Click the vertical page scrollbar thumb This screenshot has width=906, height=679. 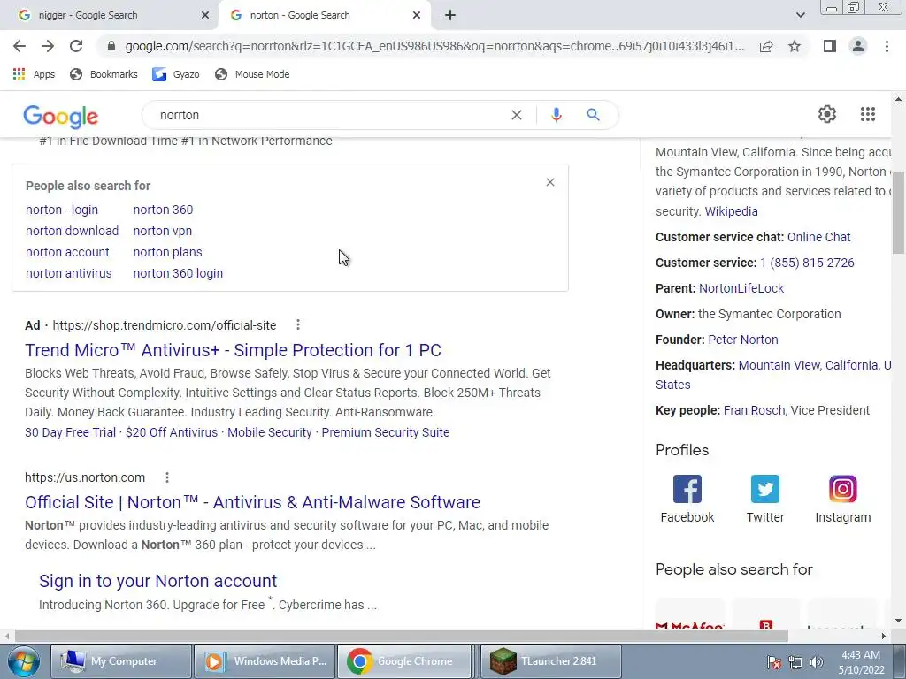[x=898, y=212]
